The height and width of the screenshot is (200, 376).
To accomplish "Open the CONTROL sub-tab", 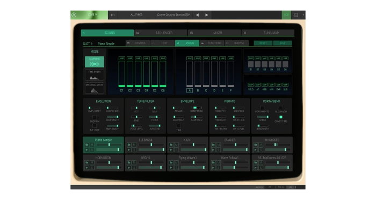I will click(138, 43).
